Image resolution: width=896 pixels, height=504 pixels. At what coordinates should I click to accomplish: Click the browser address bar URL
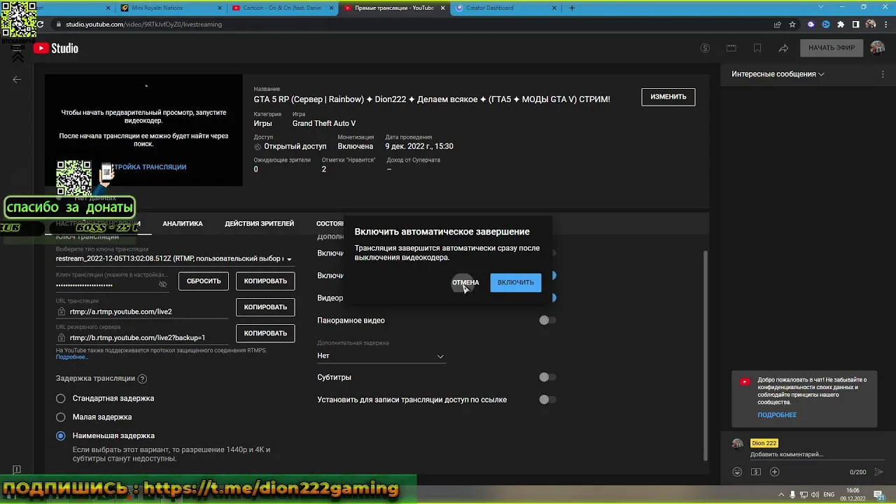143,24
